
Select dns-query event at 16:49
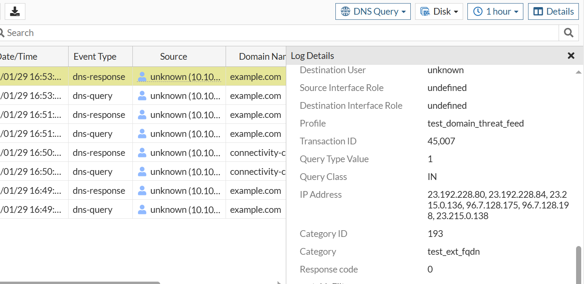point(92,210)
